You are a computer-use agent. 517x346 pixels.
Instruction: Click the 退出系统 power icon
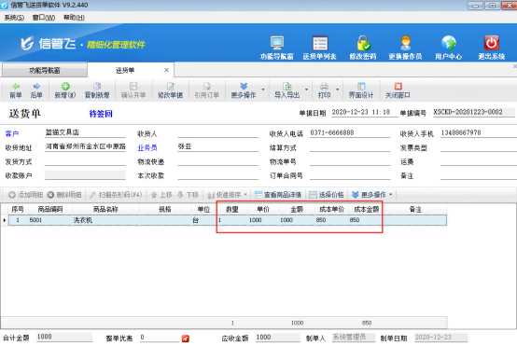pyautogui.click(x=491, y=43)
